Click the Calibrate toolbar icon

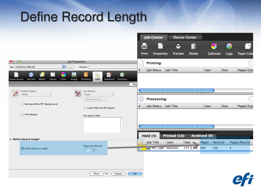pos(214,46)
